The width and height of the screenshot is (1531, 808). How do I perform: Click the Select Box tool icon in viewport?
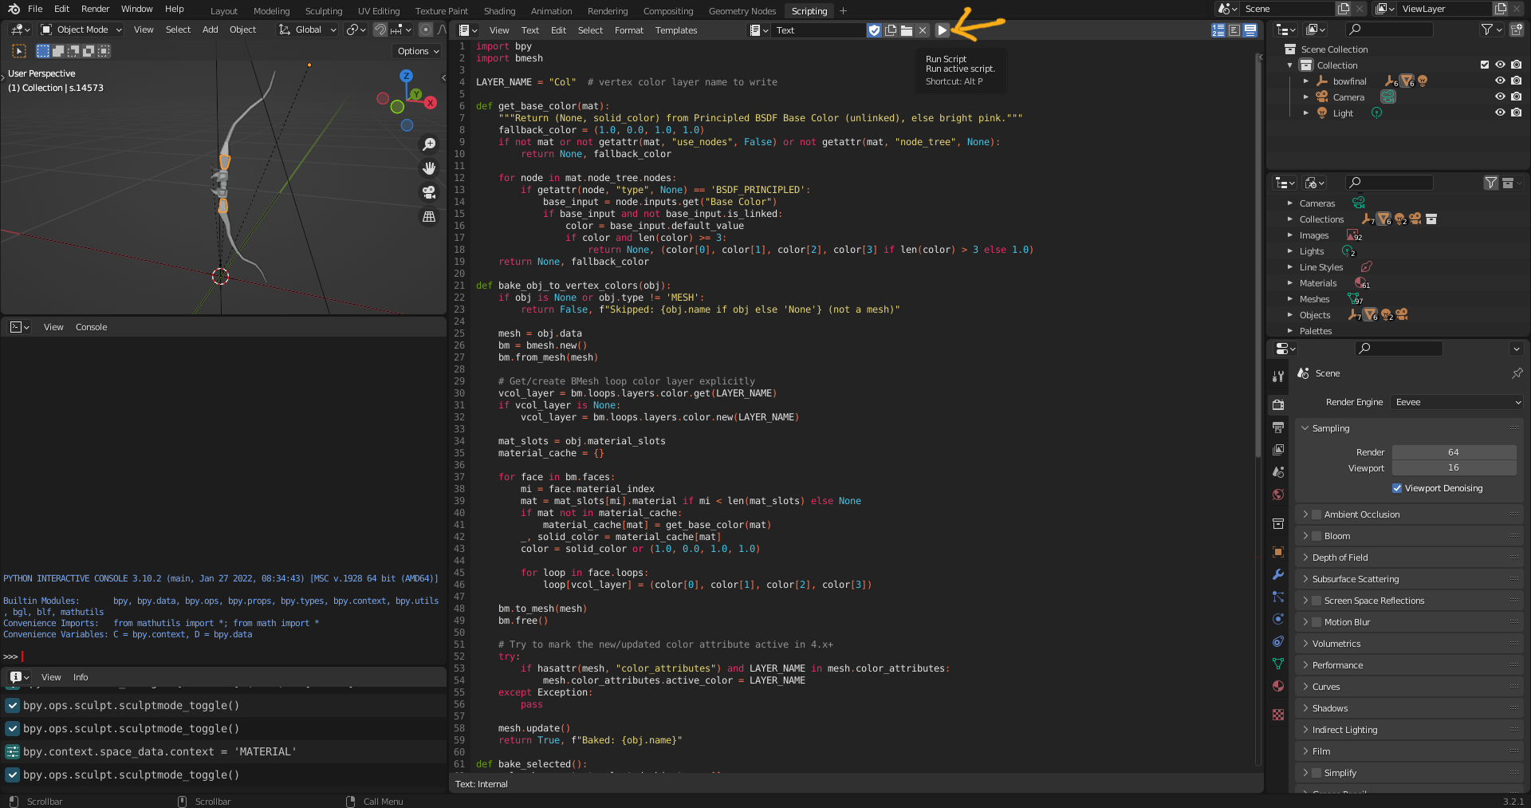tap(19, 51)
